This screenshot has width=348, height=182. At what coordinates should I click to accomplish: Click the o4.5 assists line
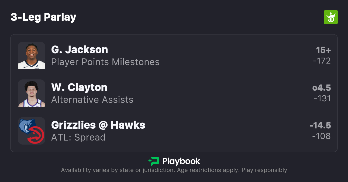click(321, 88)
